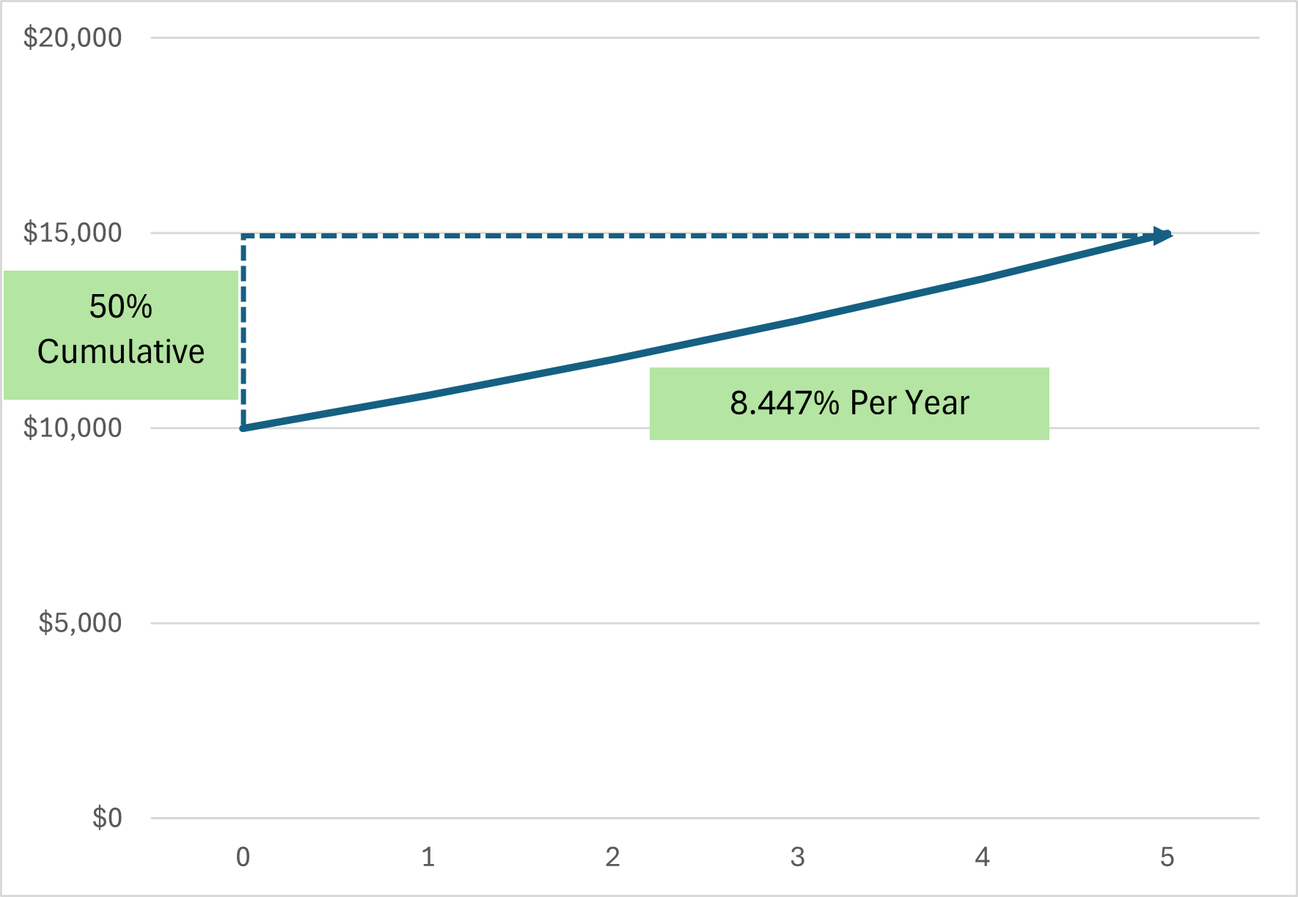Select the green "50% Cumulative" text box
The width and height of the screenshot is (1298, 897).
(x=121, y=335)
